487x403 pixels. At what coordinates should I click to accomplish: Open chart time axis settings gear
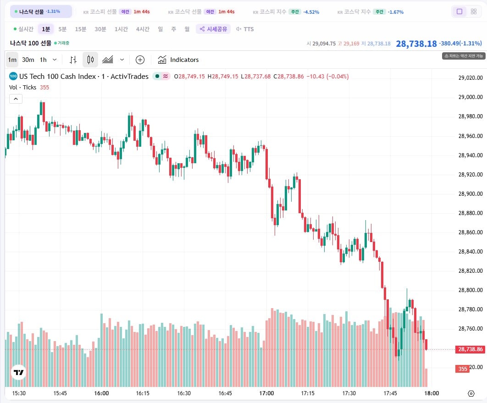[x=471, y=393]
